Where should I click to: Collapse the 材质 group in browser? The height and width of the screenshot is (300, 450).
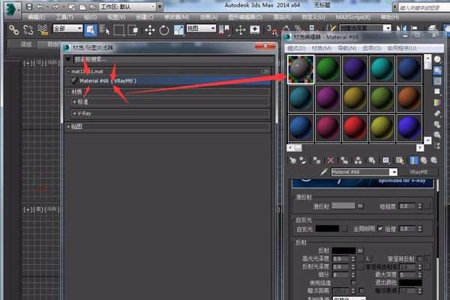68,92
